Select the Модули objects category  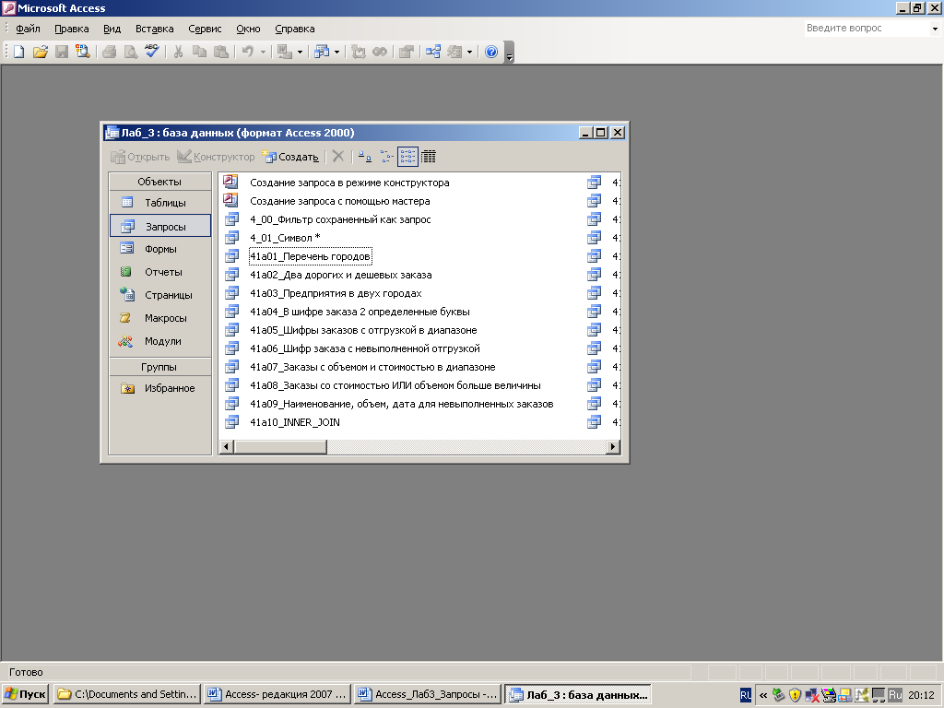(160, 341)
